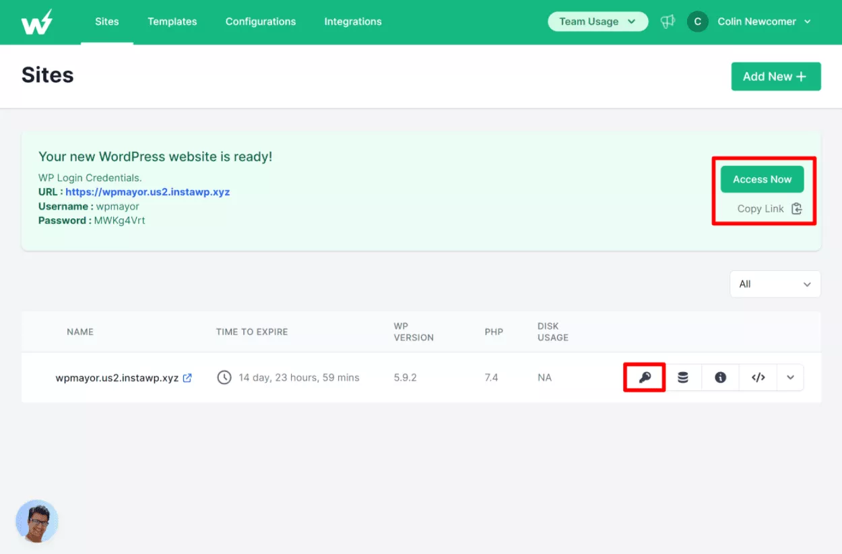Click the PHP version value 7.4
This screenshot has height=554, width=842.
click(491, 377)
